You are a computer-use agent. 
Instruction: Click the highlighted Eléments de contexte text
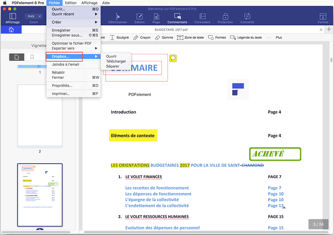[x=133, y=136]
